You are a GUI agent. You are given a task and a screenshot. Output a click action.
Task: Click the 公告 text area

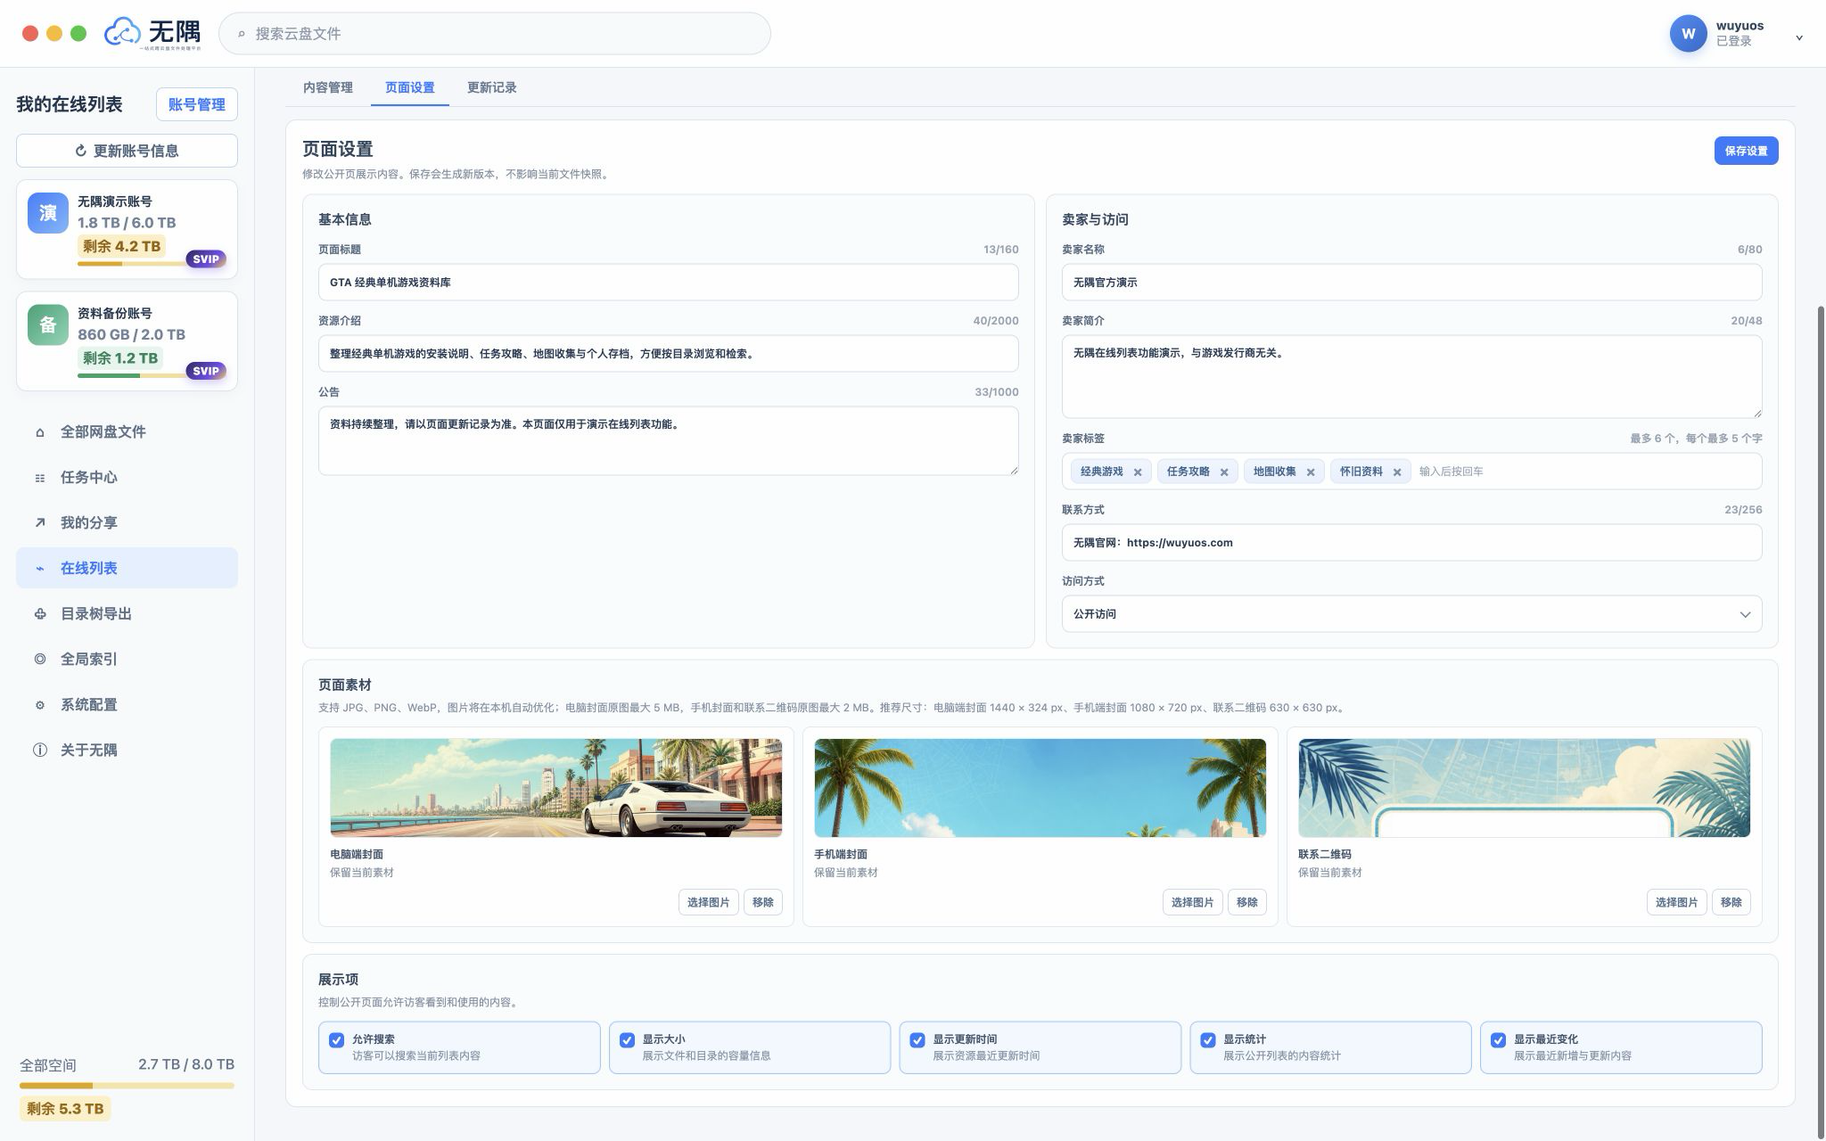pyautogui.click(x=668, y=441)
